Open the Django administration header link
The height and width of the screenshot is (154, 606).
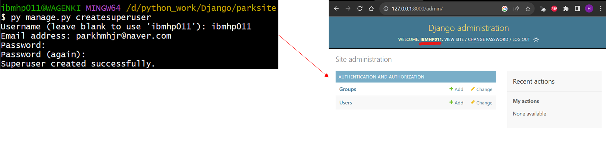click(468, 28)
